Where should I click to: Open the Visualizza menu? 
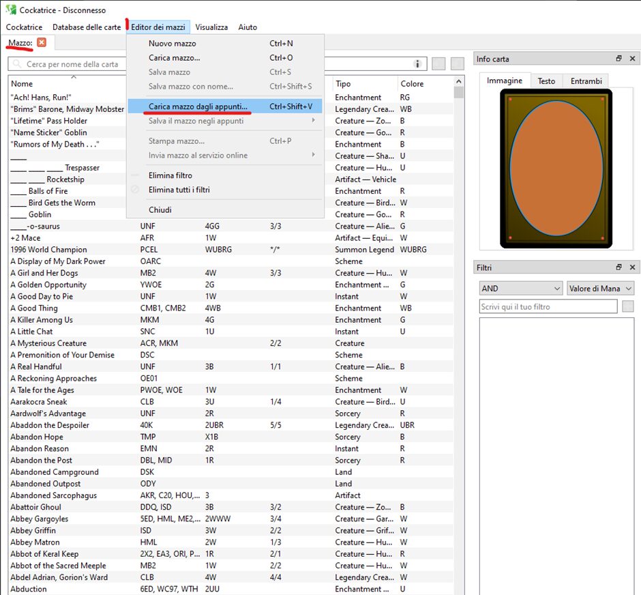tap(211, 27)
